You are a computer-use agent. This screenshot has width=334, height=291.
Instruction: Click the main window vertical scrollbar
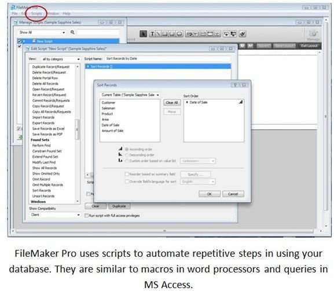pyautogui.click(x=326, y=117)
